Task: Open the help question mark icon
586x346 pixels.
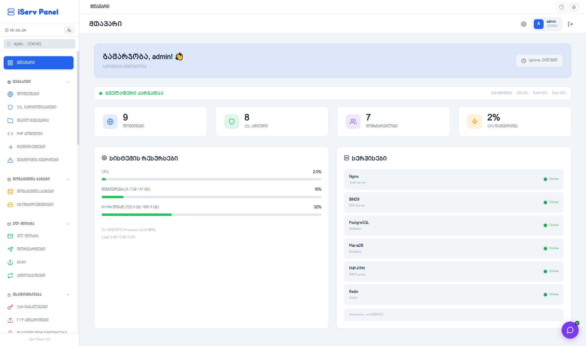Action: (562, 7)
